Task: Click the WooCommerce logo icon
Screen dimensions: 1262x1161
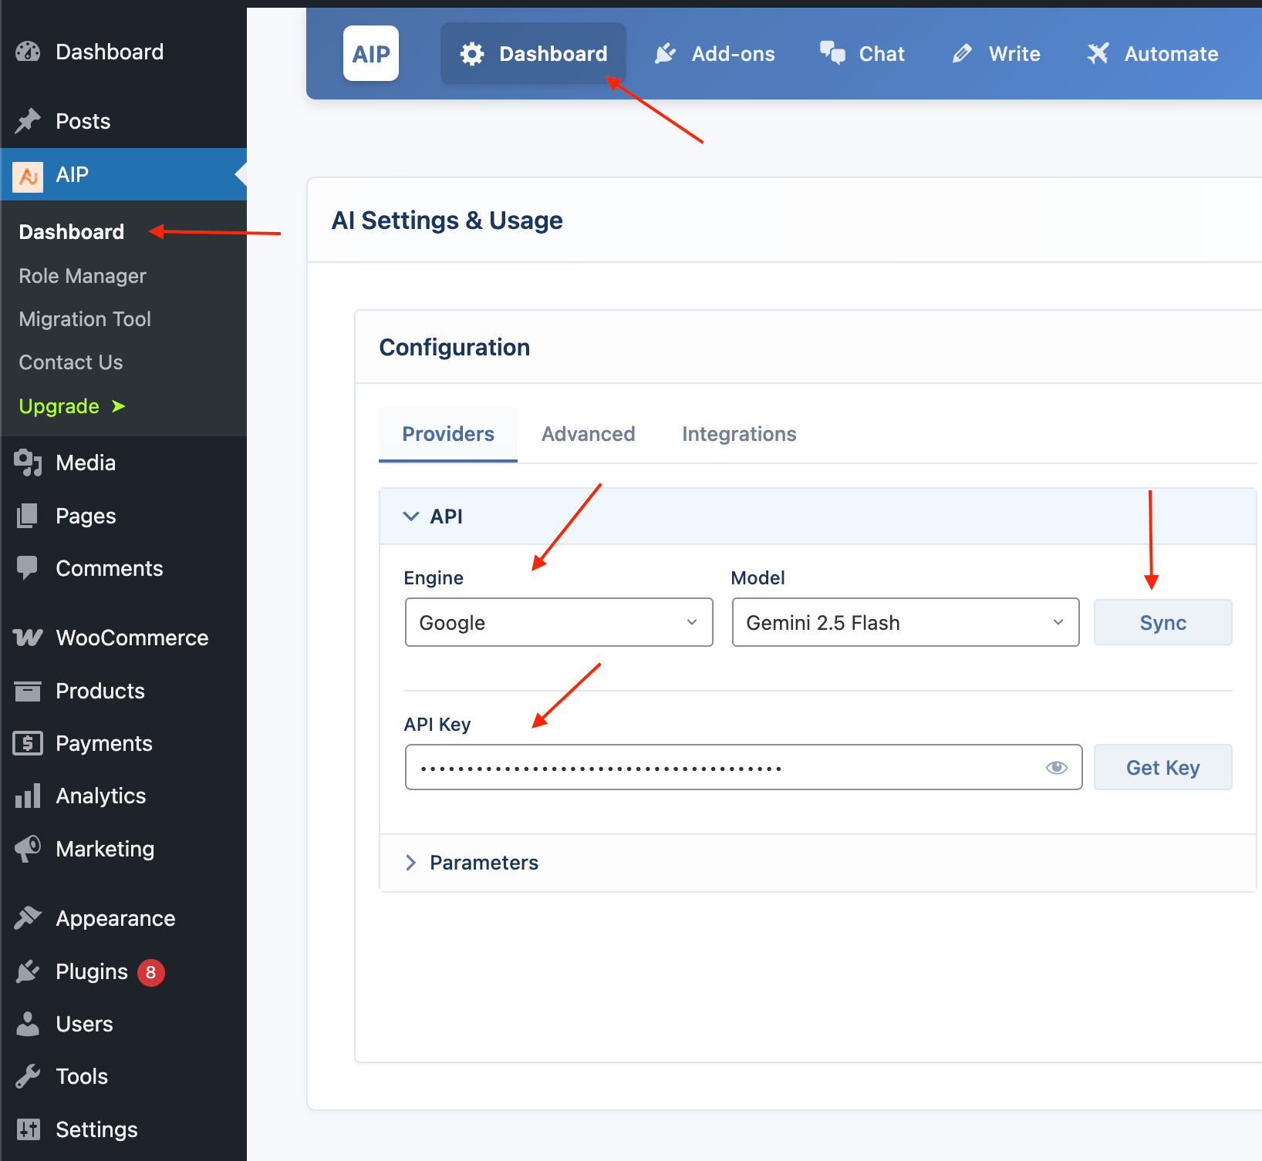Action: point(28,638)
